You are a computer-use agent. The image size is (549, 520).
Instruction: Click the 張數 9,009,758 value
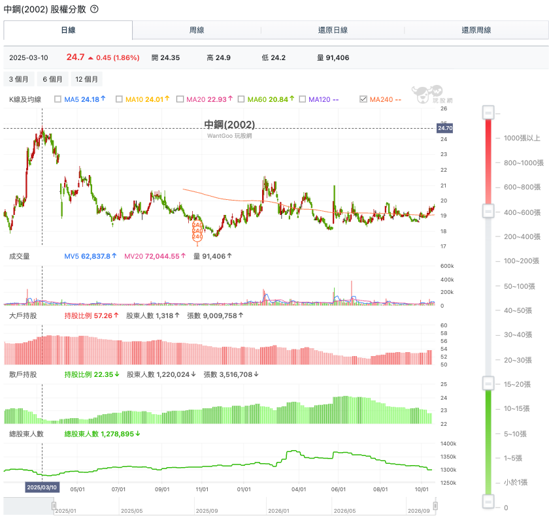[x=215, y=316]
